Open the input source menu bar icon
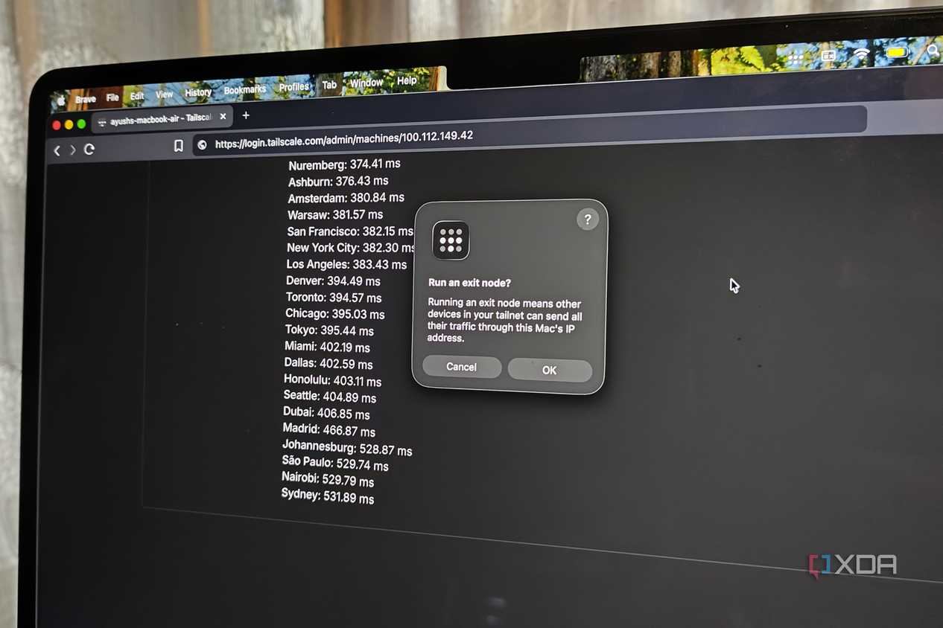 (828, 56)
